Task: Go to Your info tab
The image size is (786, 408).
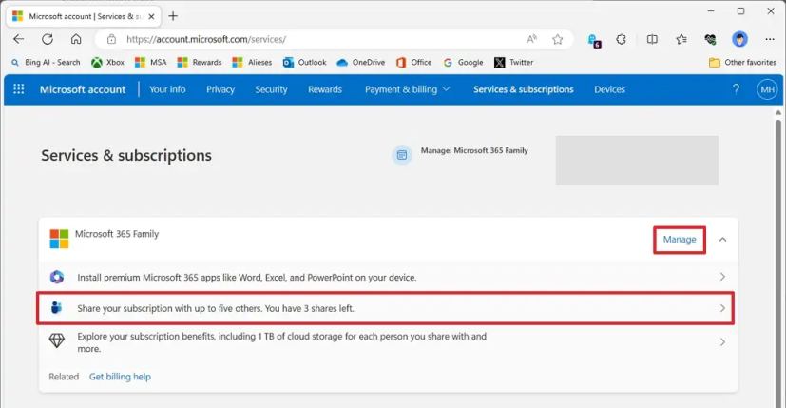Action: (167, 89)
